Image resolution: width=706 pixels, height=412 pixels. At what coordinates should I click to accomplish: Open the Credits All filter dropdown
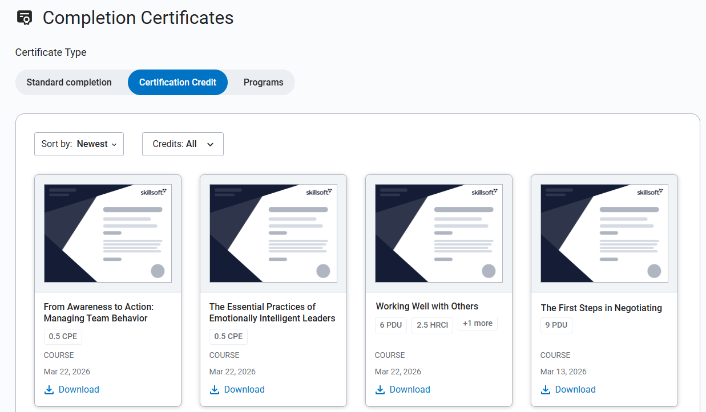tap(183, 144)
